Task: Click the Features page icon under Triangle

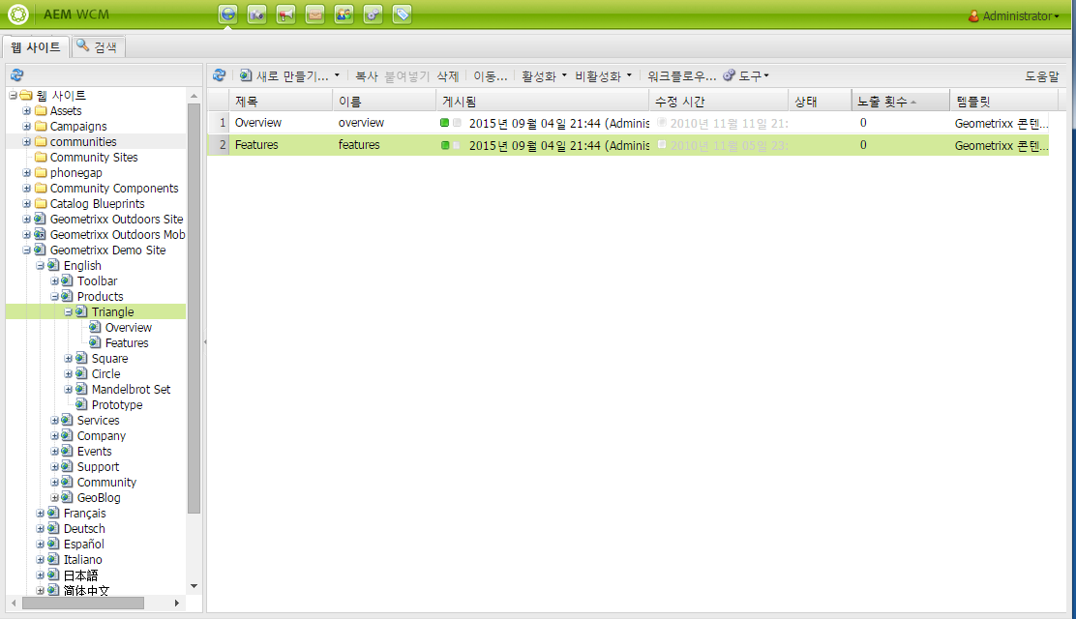Action: 96,343
